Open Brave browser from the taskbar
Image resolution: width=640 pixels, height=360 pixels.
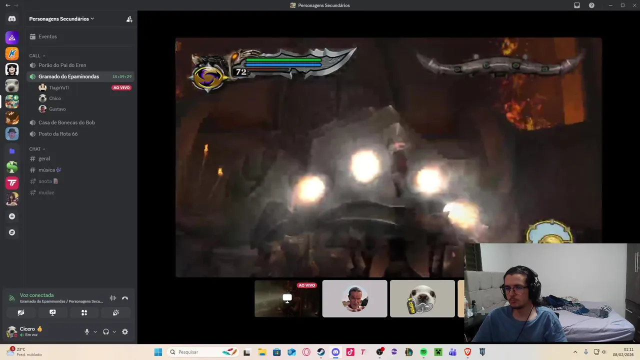click(467, 352)
